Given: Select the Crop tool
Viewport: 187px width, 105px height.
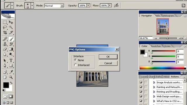Looking at the screenshot, I should (x=5, y=32).
